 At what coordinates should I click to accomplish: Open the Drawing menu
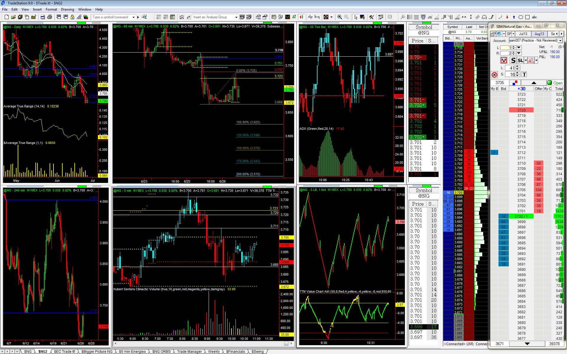(68, 9)
